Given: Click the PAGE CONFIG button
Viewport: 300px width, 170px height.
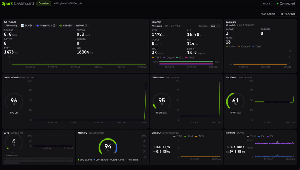Looking at the screenshot, I should (268, 14).
